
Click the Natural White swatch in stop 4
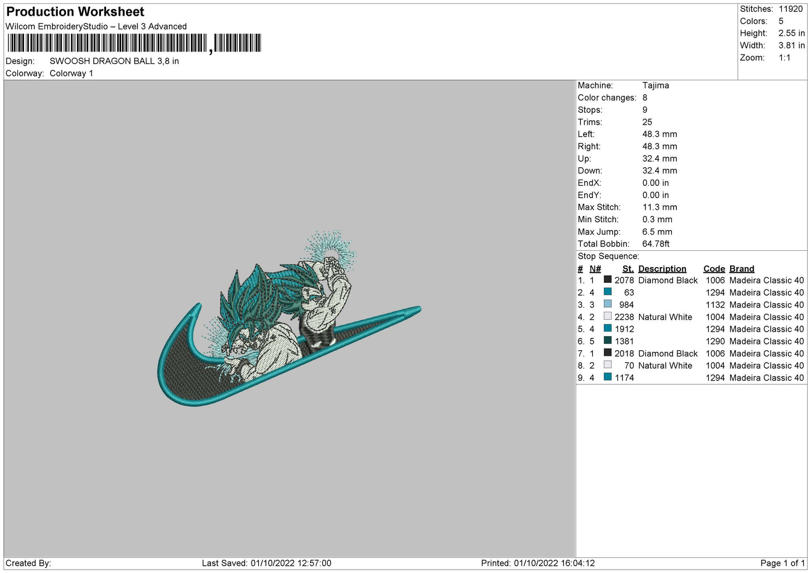coord(607,317)
